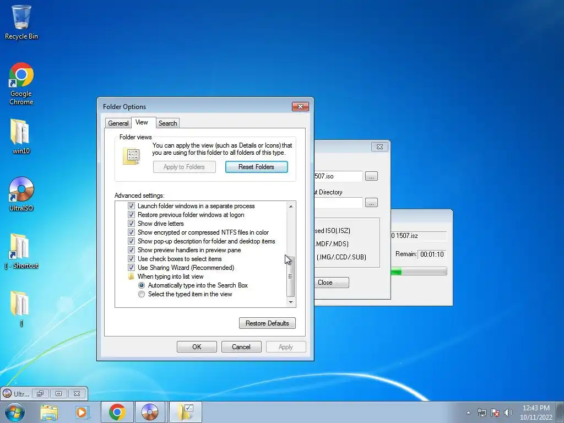Image resolution: width=564 pixels, height=423 pixels.
Task: Choose 'Select the typed item in the view'
Action: tap(142, 294)
